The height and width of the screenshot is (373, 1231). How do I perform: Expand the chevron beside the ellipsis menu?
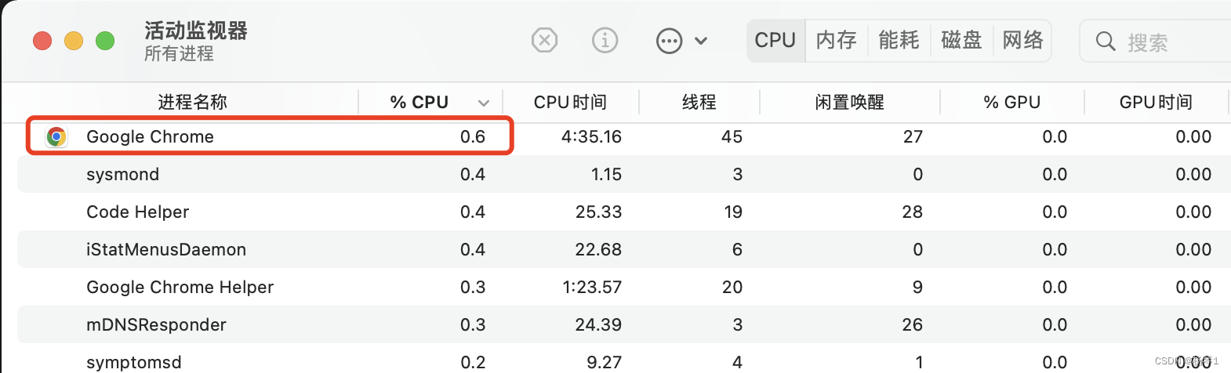click(701, 41)
